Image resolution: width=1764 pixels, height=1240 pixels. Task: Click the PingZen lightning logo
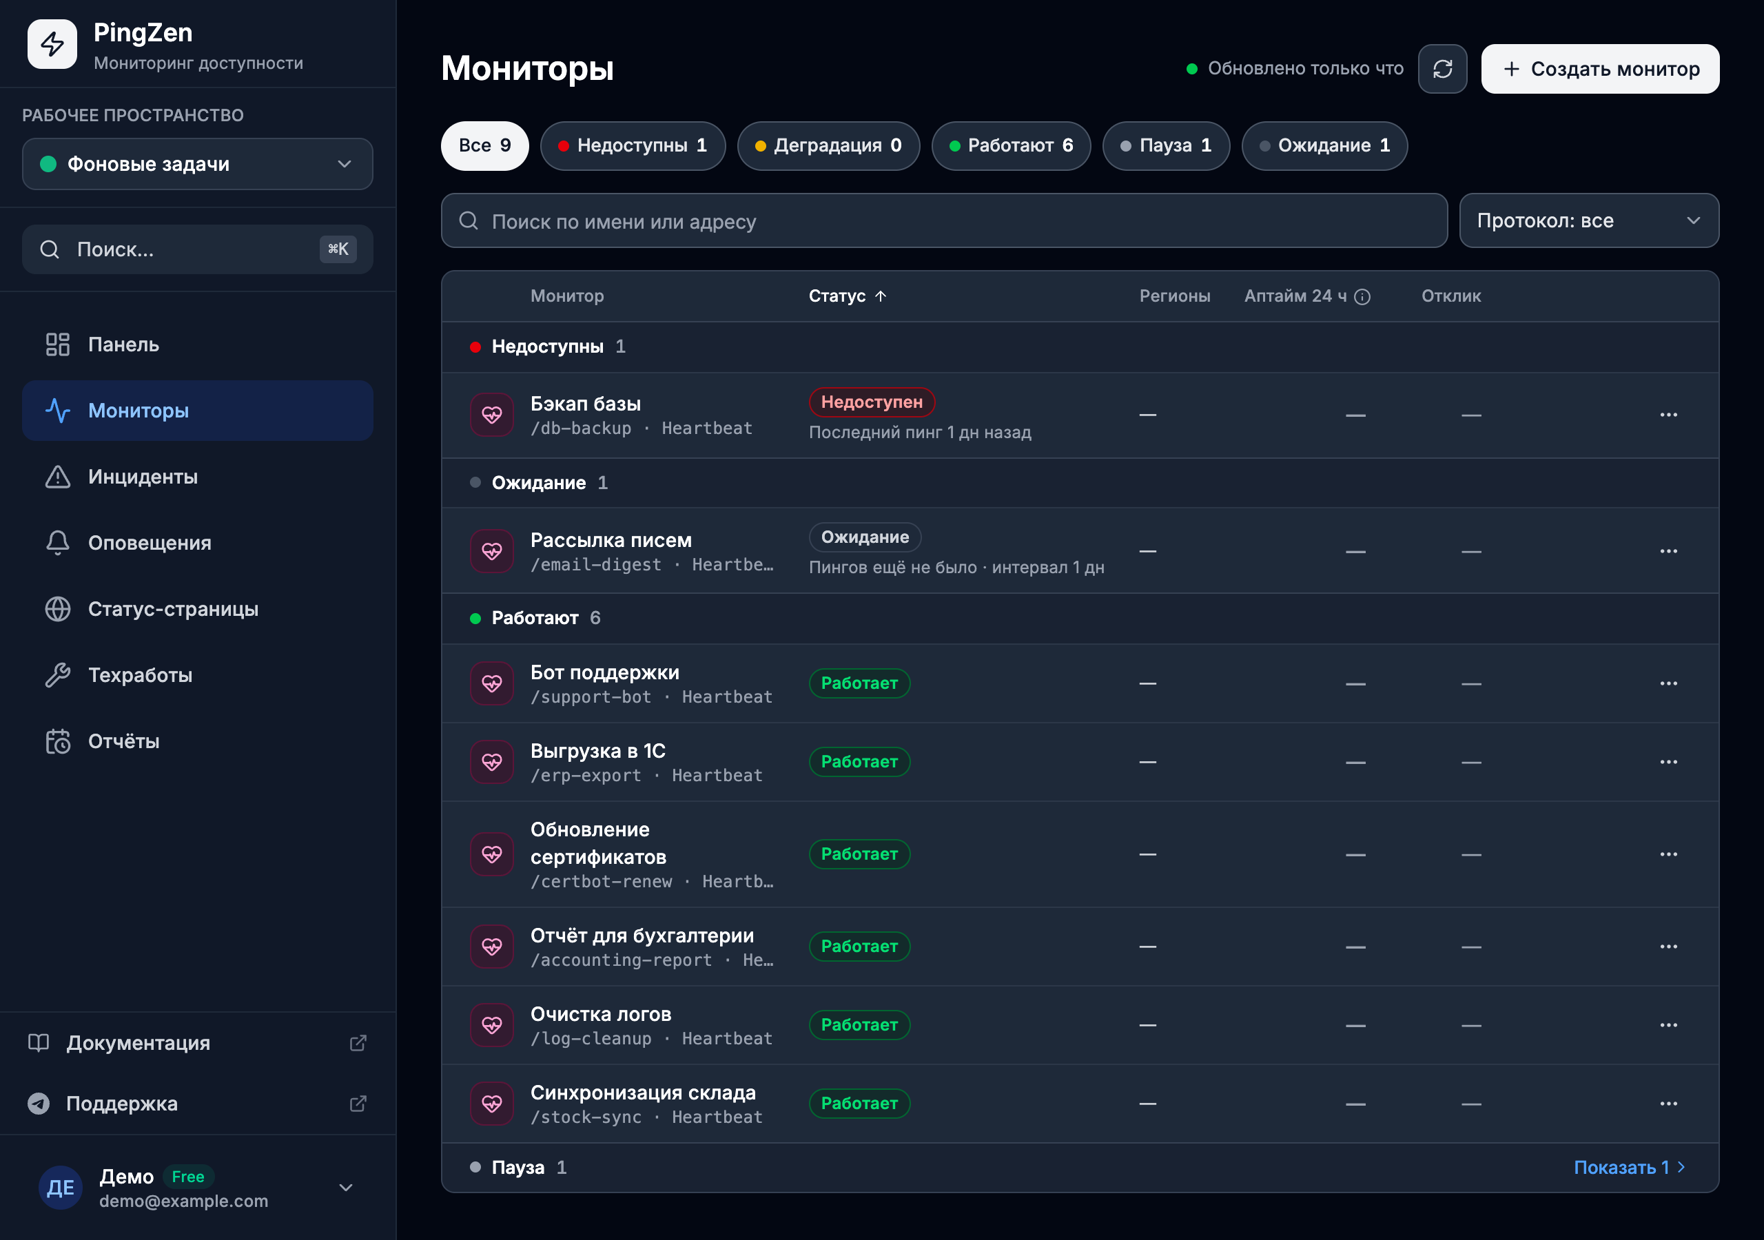pyautogui.click(x=52, y=44)
